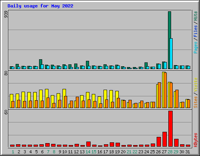Image resolution: width=200 pixels, height=156 pixels.
Task: Click day label '1' on x-axis
Action: click(13, 152)
